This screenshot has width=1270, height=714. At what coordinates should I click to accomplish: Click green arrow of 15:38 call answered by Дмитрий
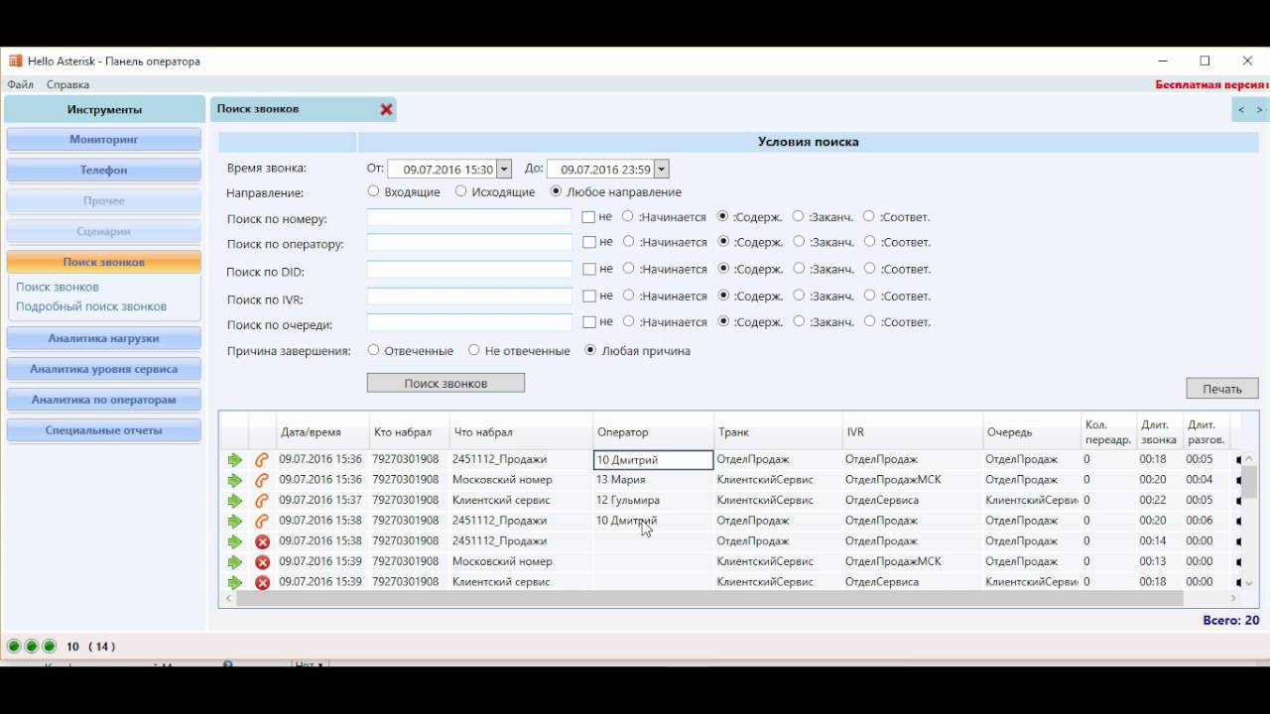pyautogui.click(x=234, y=521)
